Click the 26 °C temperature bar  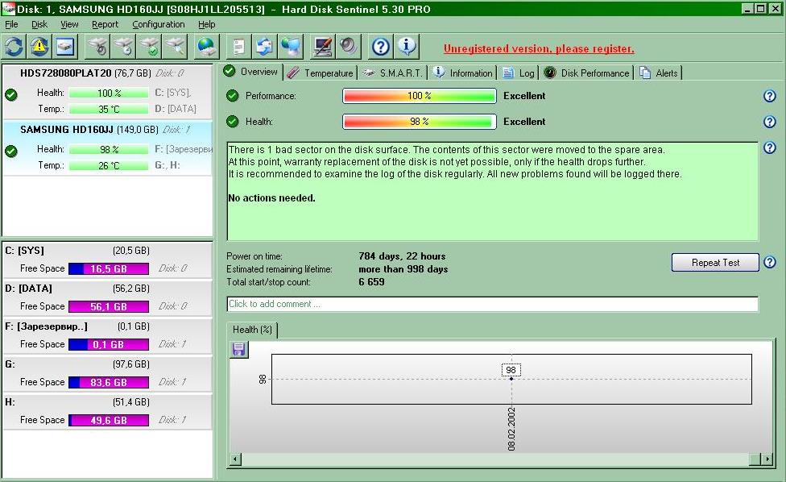108,165
